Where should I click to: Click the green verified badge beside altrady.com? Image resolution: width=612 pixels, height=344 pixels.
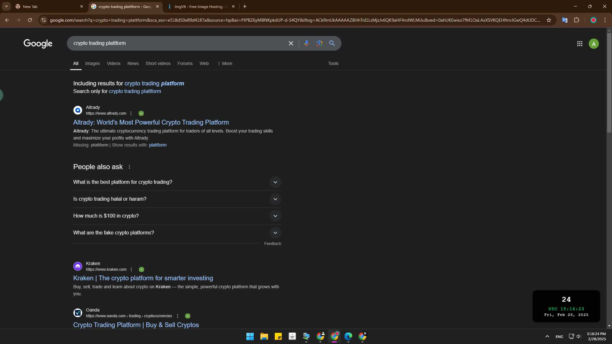pos(141,113)
